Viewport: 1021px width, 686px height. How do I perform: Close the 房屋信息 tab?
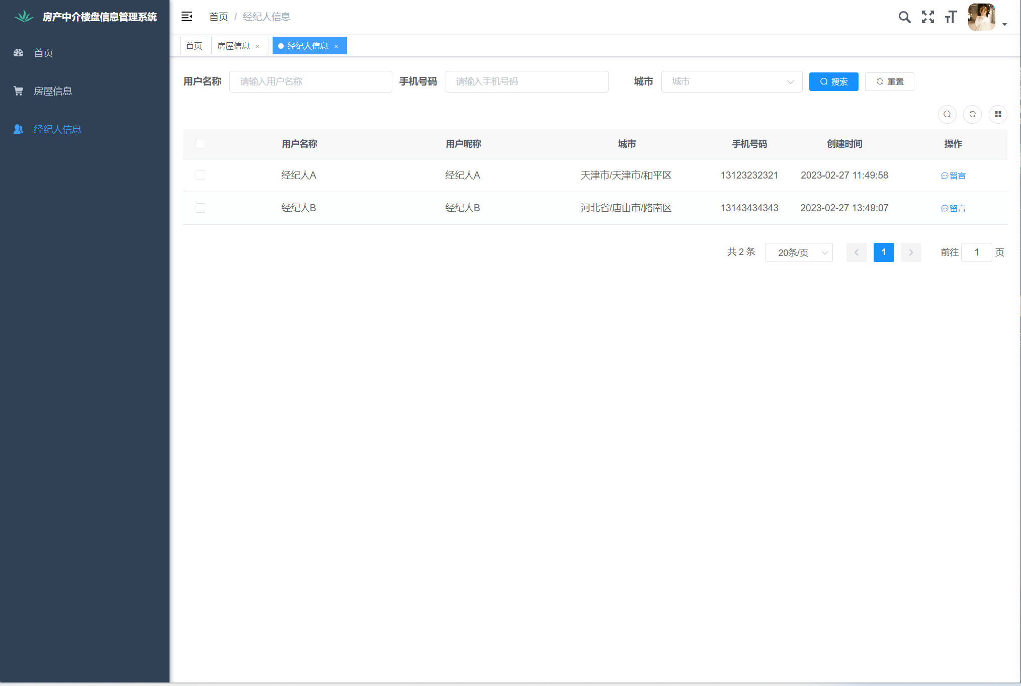(x=258, y=46)
